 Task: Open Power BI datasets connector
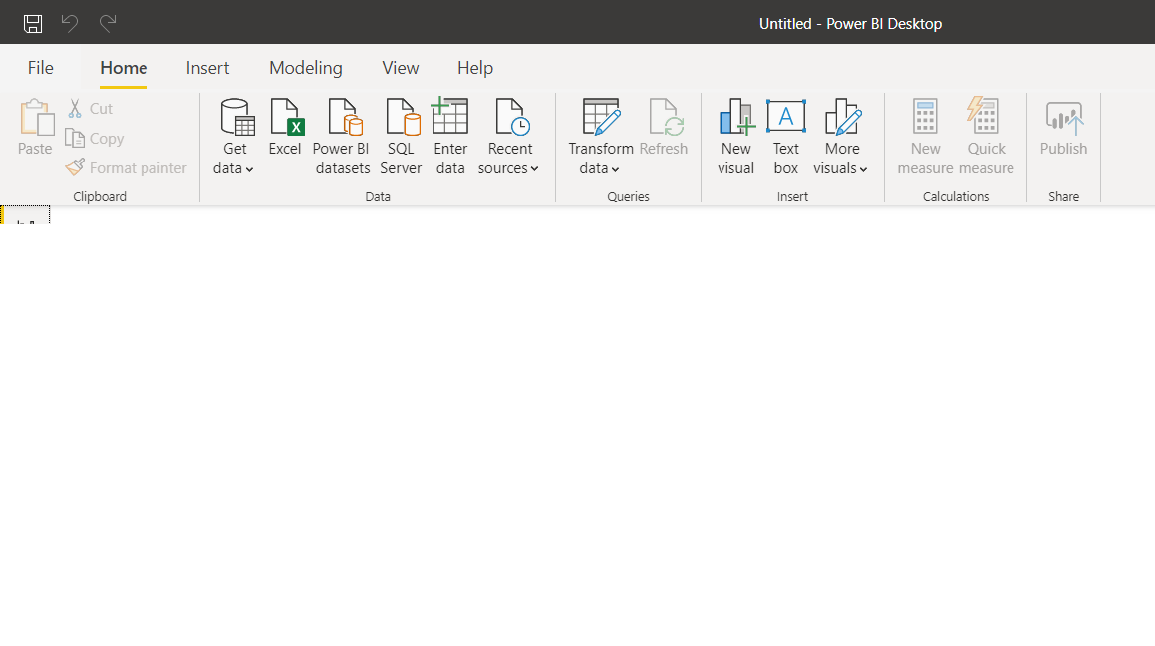coord(342,137)
